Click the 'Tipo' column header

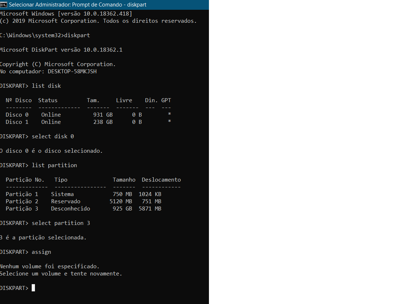pos(61,179)
